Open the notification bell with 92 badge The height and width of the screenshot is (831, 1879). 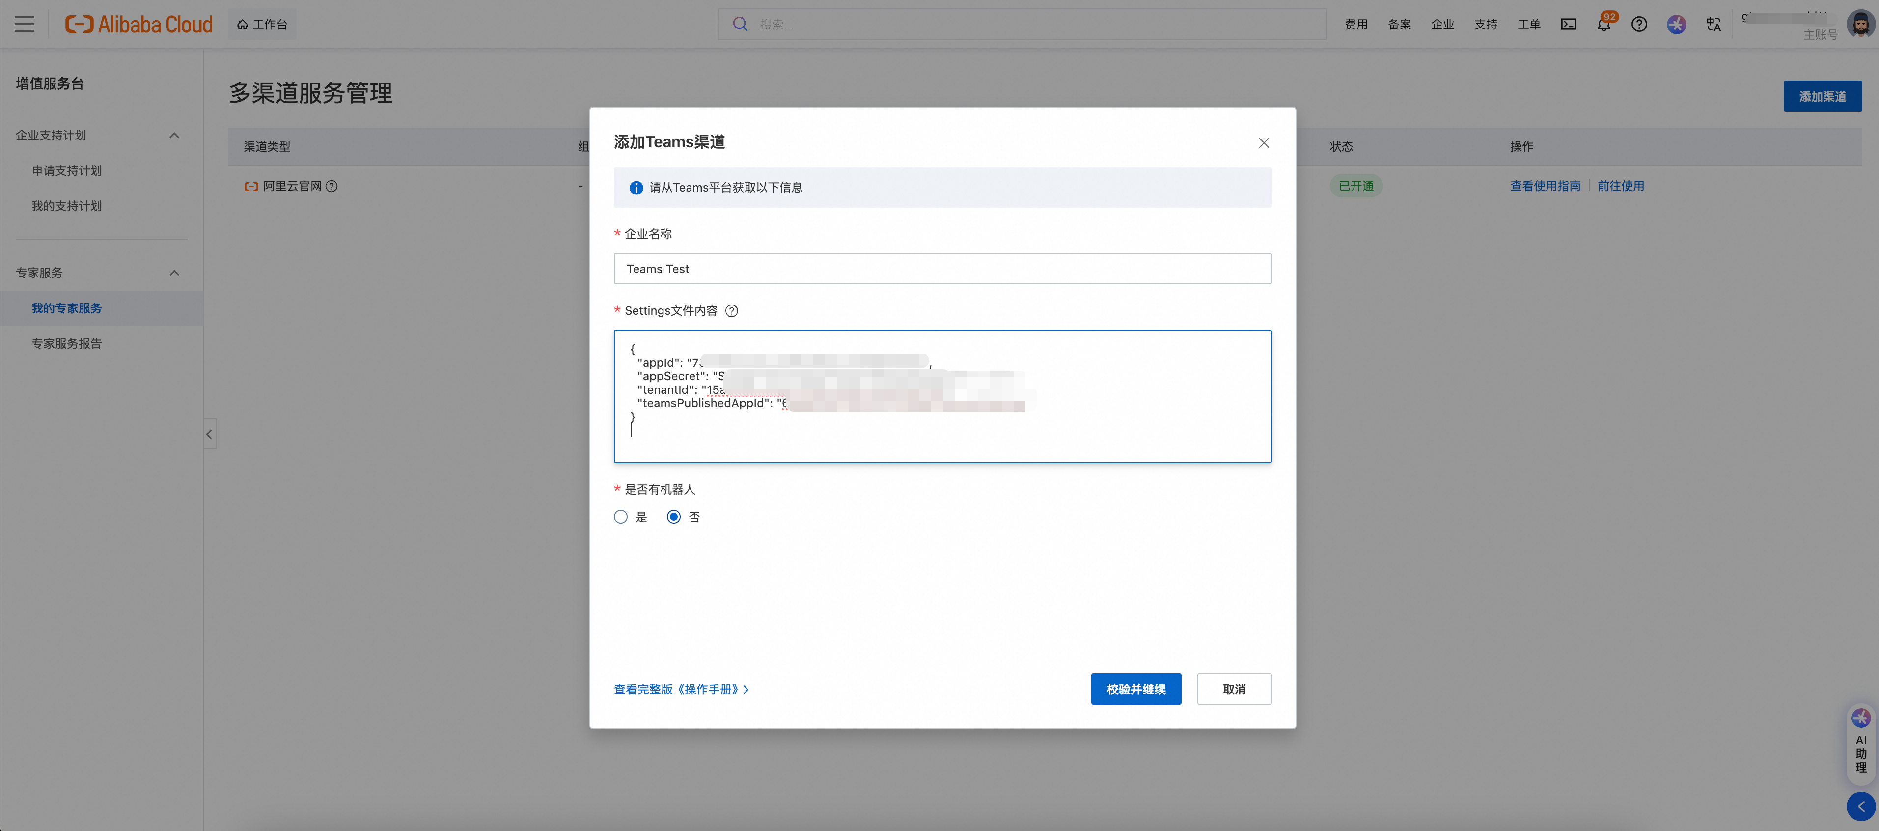point(1603,25)
